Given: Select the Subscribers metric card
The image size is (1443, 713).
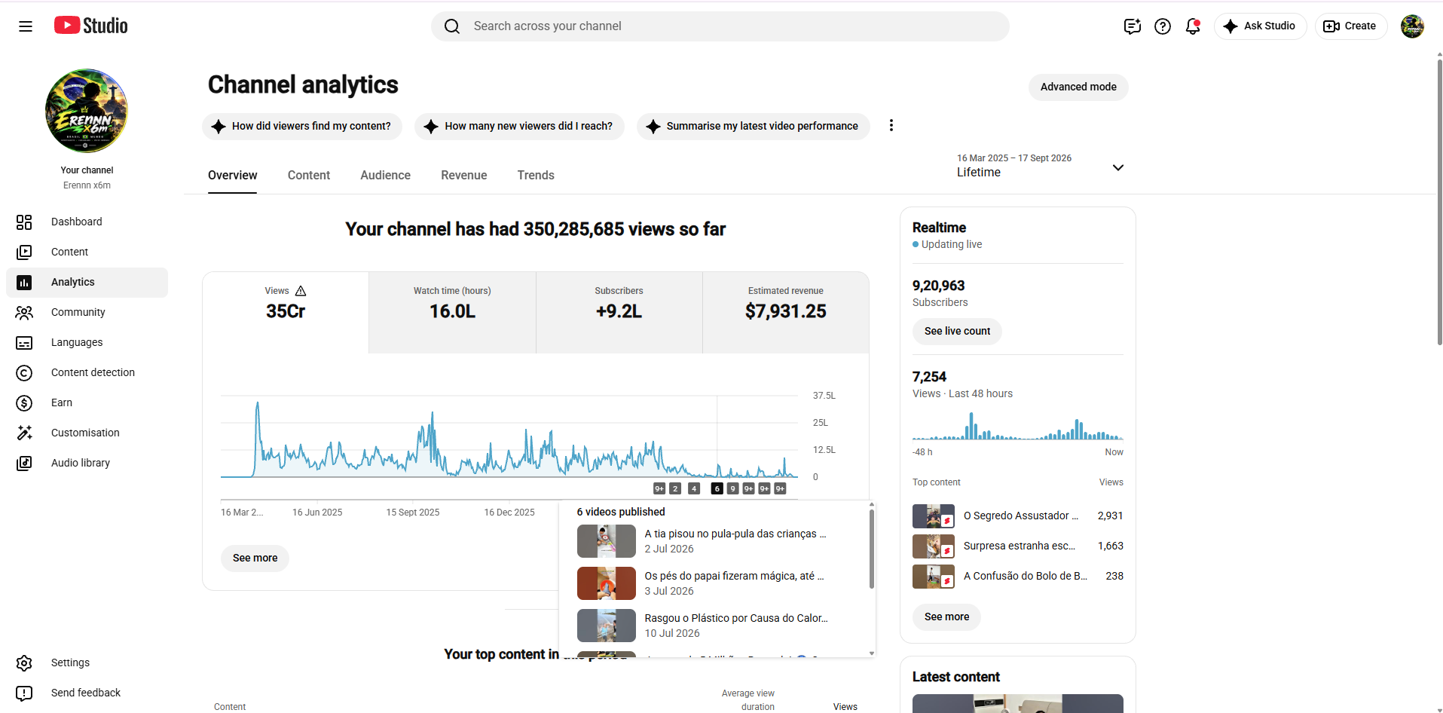Looking at the screenshot, I should point(619,313).
